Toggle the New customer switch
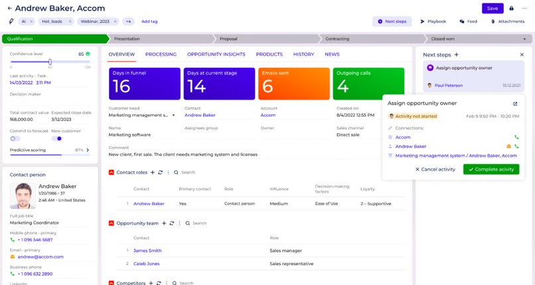535x285 pixels. (56, 139)
